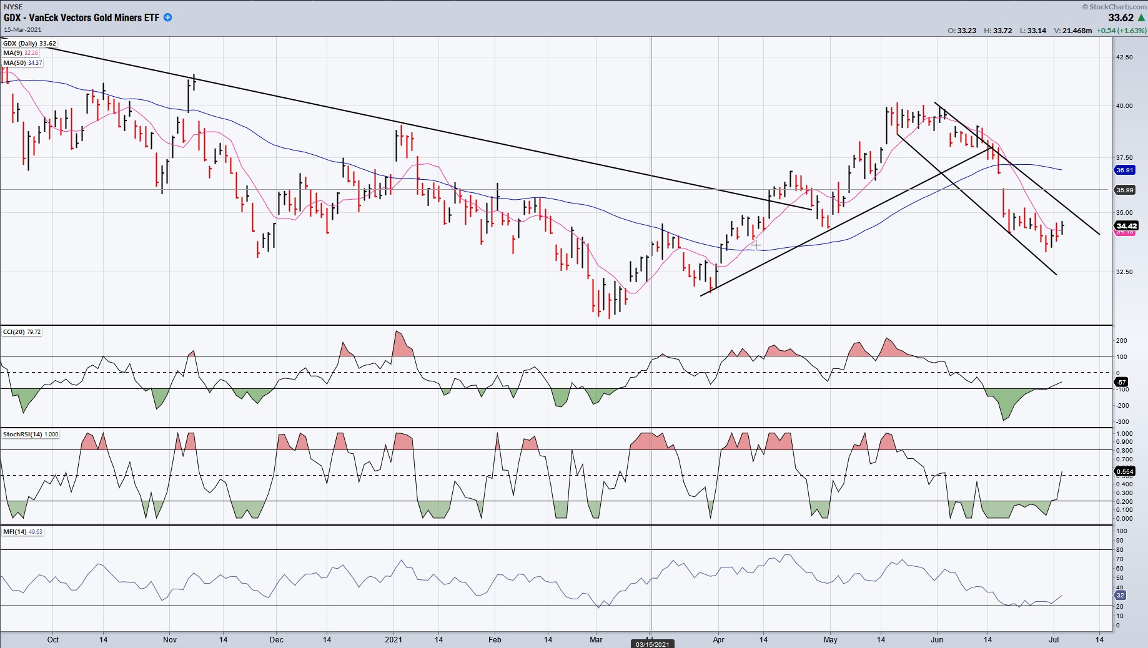Click the green up-triangle next to 33.62
Image resolution: width=1148 pixels, height=648 pixels.
pyautogui.click(x=1141, y=18)
